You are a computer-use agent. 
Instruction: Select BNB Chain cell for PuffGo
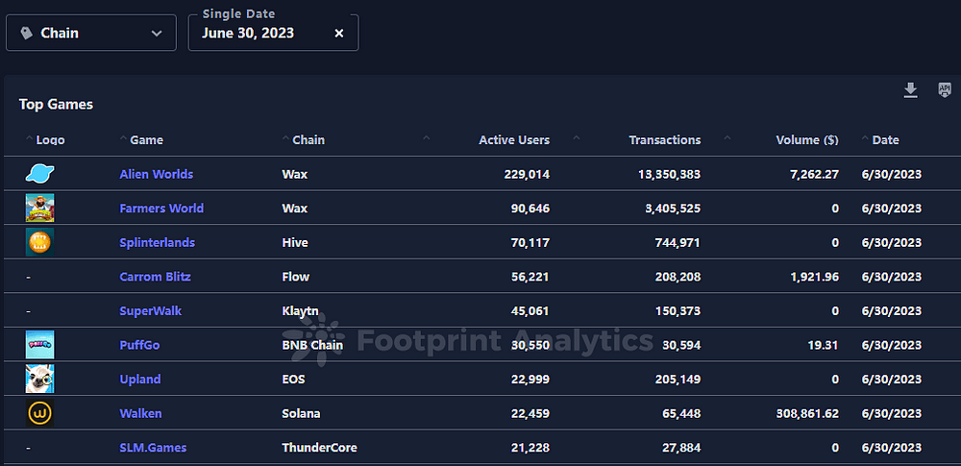point(312,345)
